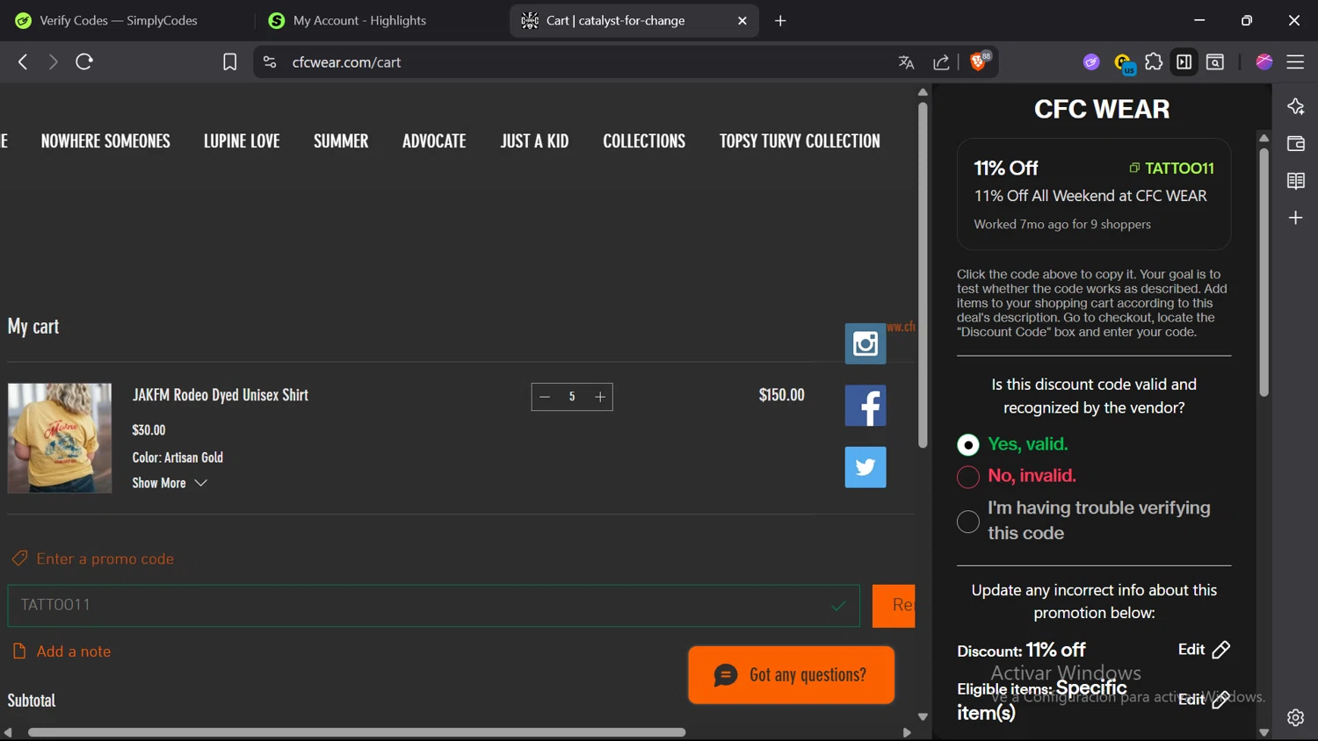
Task: Click the SimplyCodes panel vertical scrollbar
Action: (1264, 272)
